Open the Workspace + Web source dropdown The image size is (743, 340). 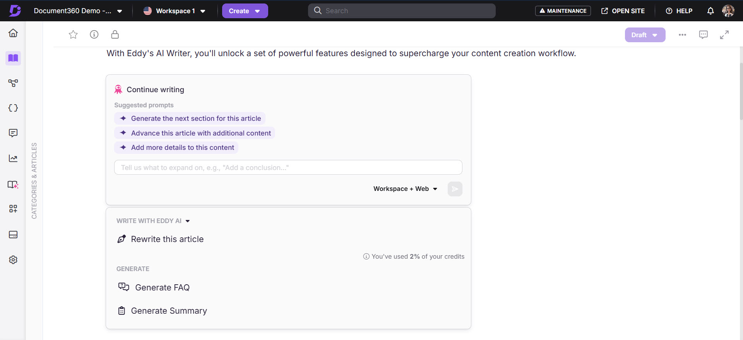coord(405,189)
